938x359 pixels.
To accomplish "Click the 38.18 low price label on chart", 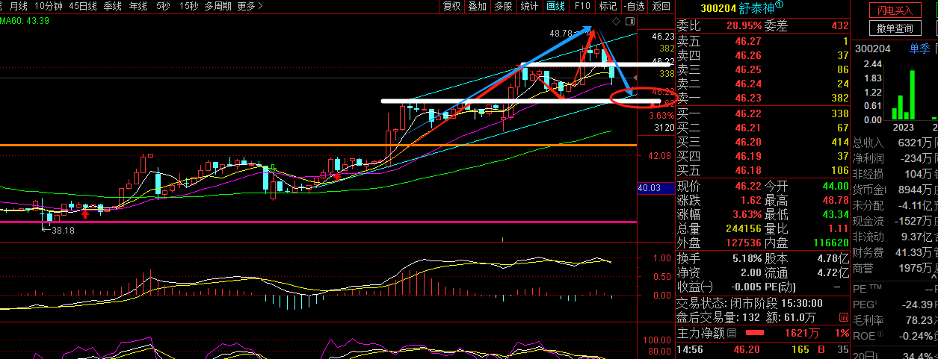I will click(x=63, y=231).
